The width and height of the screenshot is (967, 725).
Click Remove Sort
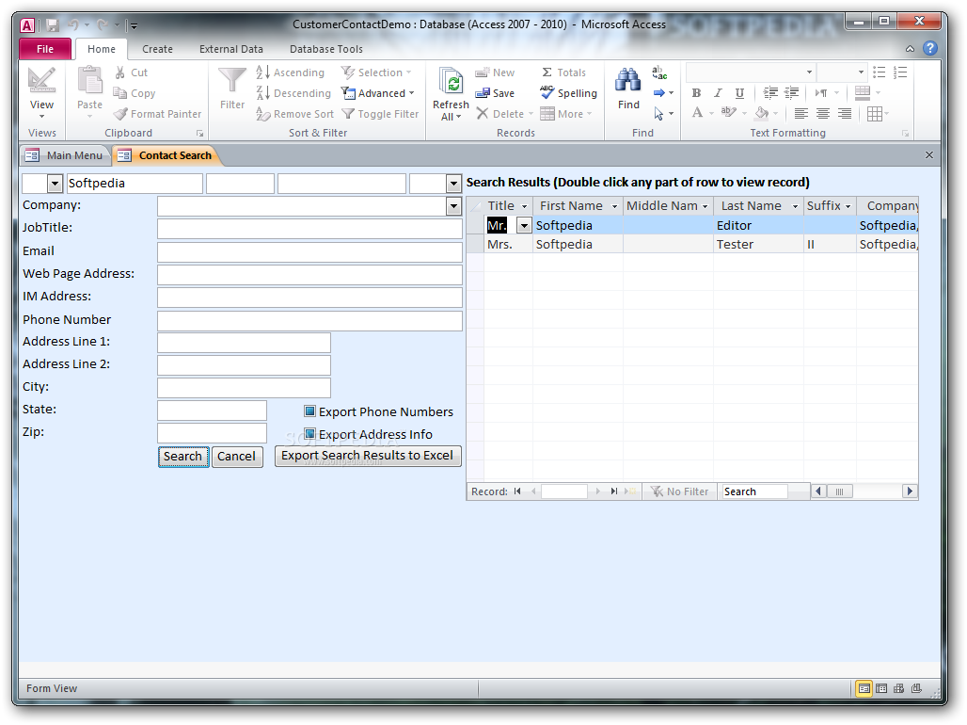[294, 114]
